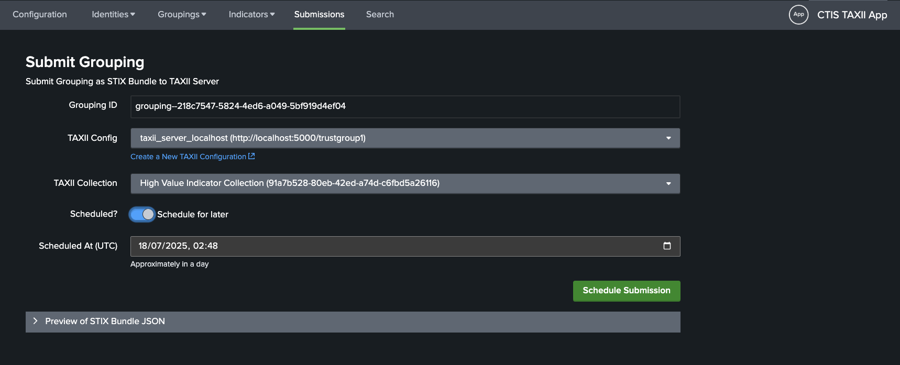Expand Preview of STIX Bundle JSON
This screenshot has height=365, width=900.
[x=105, y=322]
